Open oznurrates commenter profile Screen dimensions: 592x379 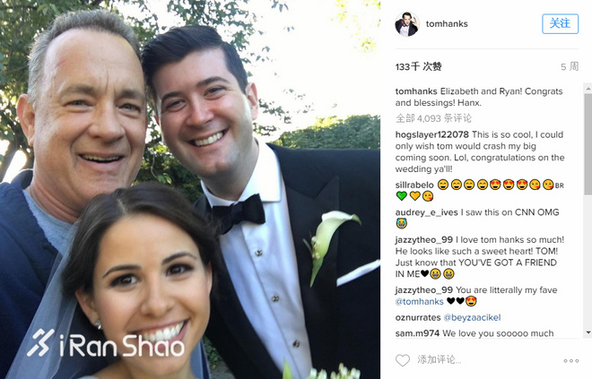pyautogui.click(x=418, y=317)
